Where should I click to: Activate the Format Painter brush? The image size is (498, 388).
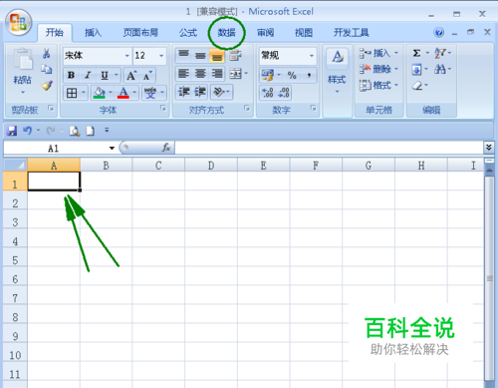click(47, 86)
